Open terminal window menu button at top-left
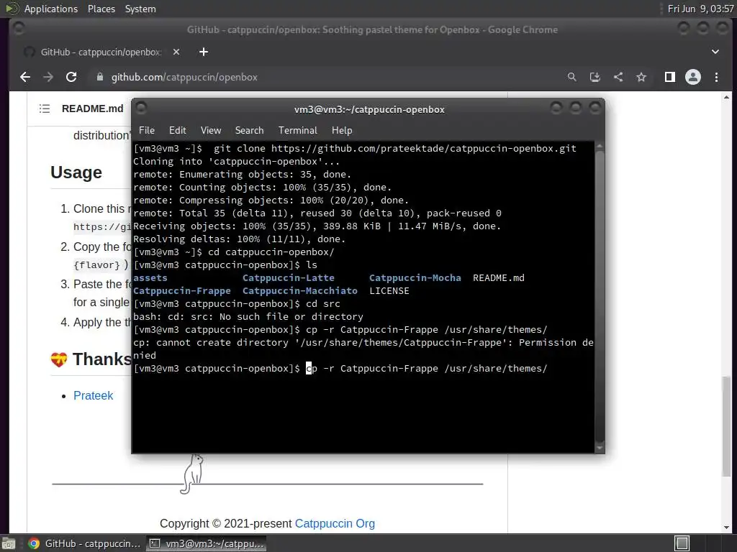Viewport: 737px width, 552px height. pos(140,108)
